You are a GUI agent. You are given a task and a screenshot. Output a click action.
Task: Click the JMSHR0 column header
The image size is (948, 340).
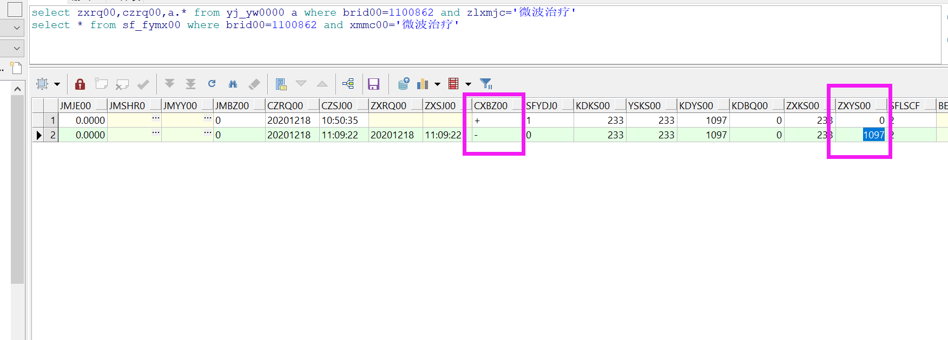(x=134, y=105)
